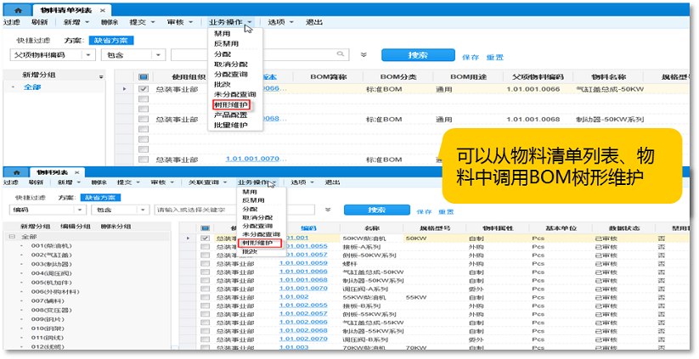The height and width of the screenshot is (359, 699).
Task: Click the upper 搜索 search button
Action: (417, 55)
